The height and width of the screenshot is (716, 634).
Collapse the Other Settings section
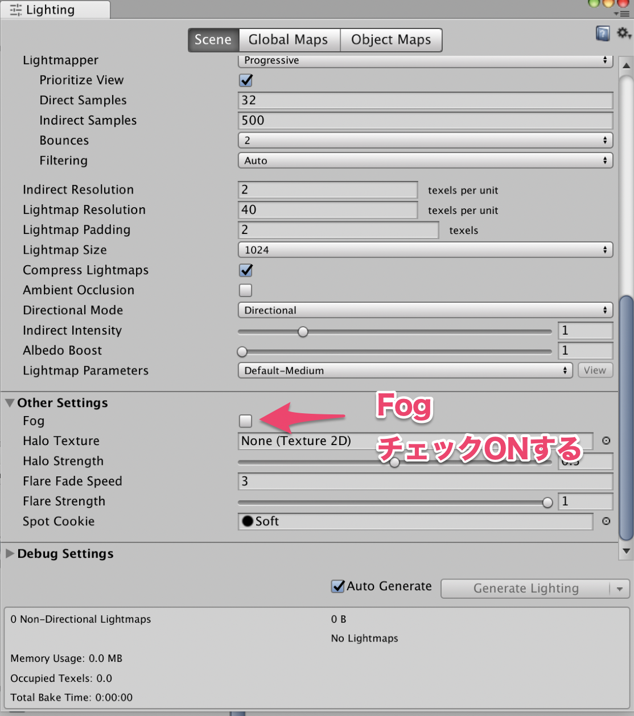click(9, 402)
